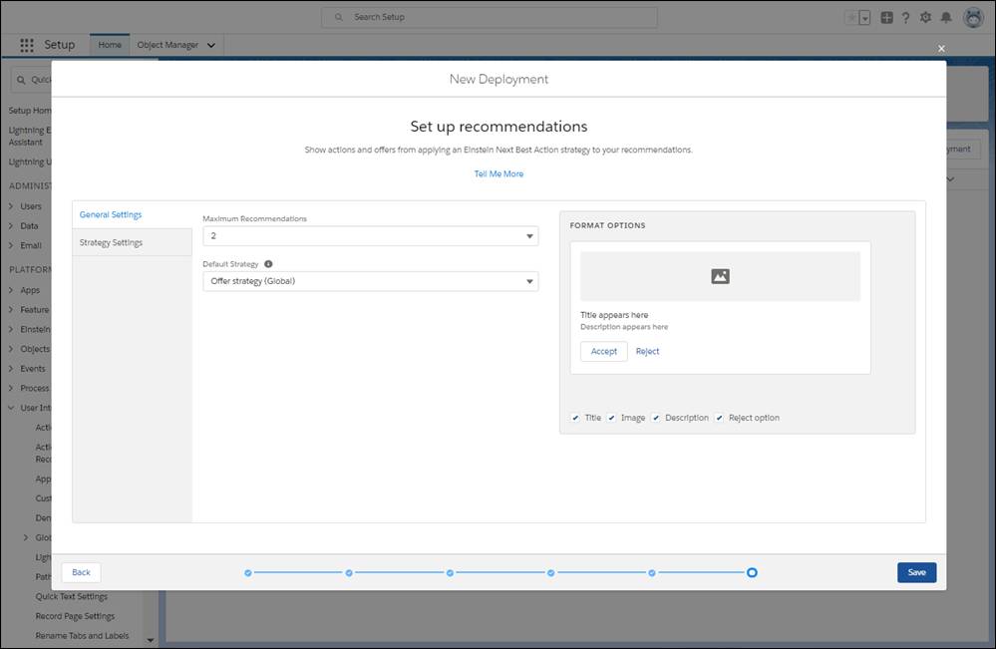Open the user avatar profile menu

pos(973,18)
